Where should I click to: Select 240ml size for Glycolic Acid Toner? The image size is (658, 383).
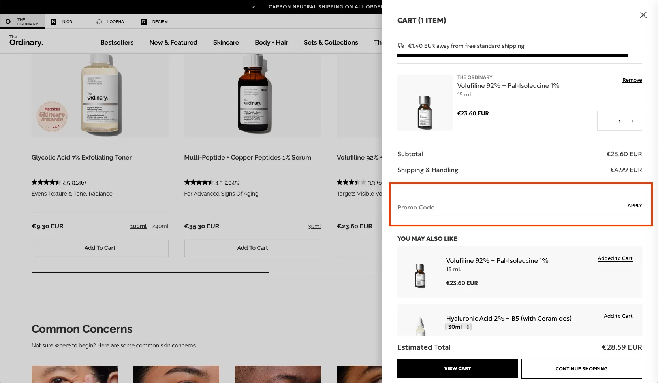click(x=160, y=226)
